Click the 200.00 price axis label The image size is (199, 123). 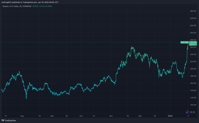point(193,69)
